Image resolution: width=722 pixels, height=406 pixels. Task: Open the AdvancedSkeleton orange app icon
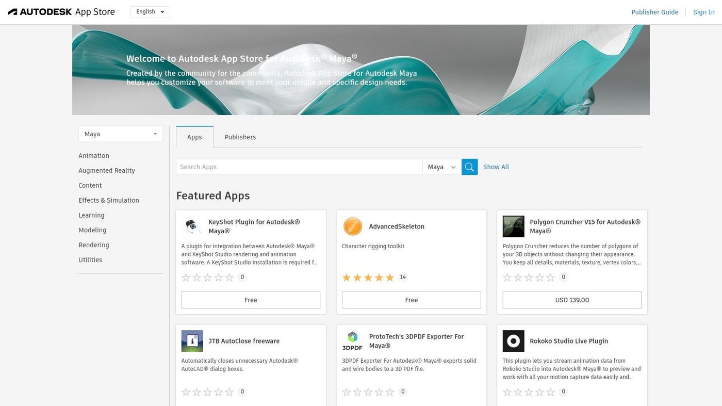click(353, 226)
